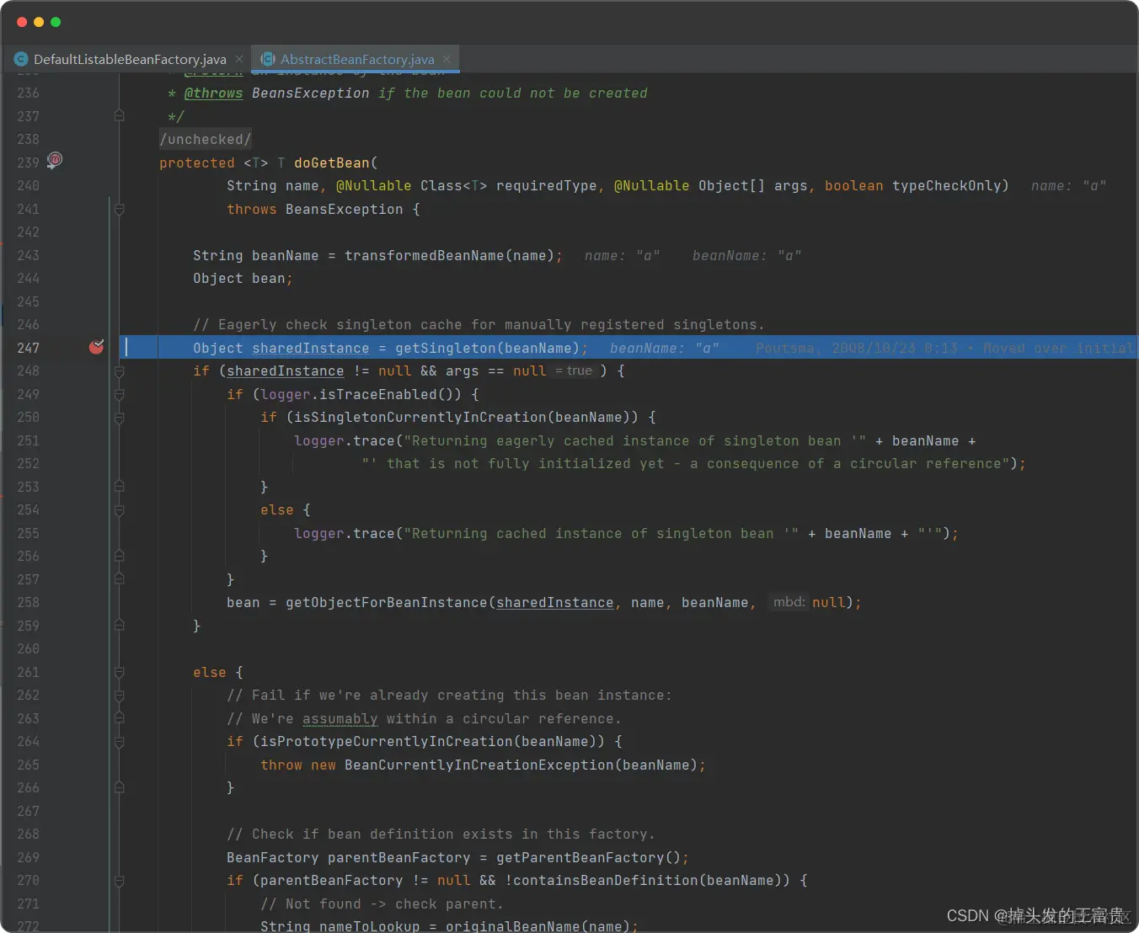Click the AbstractBeanFactory class file icon

tap(268, 59)
